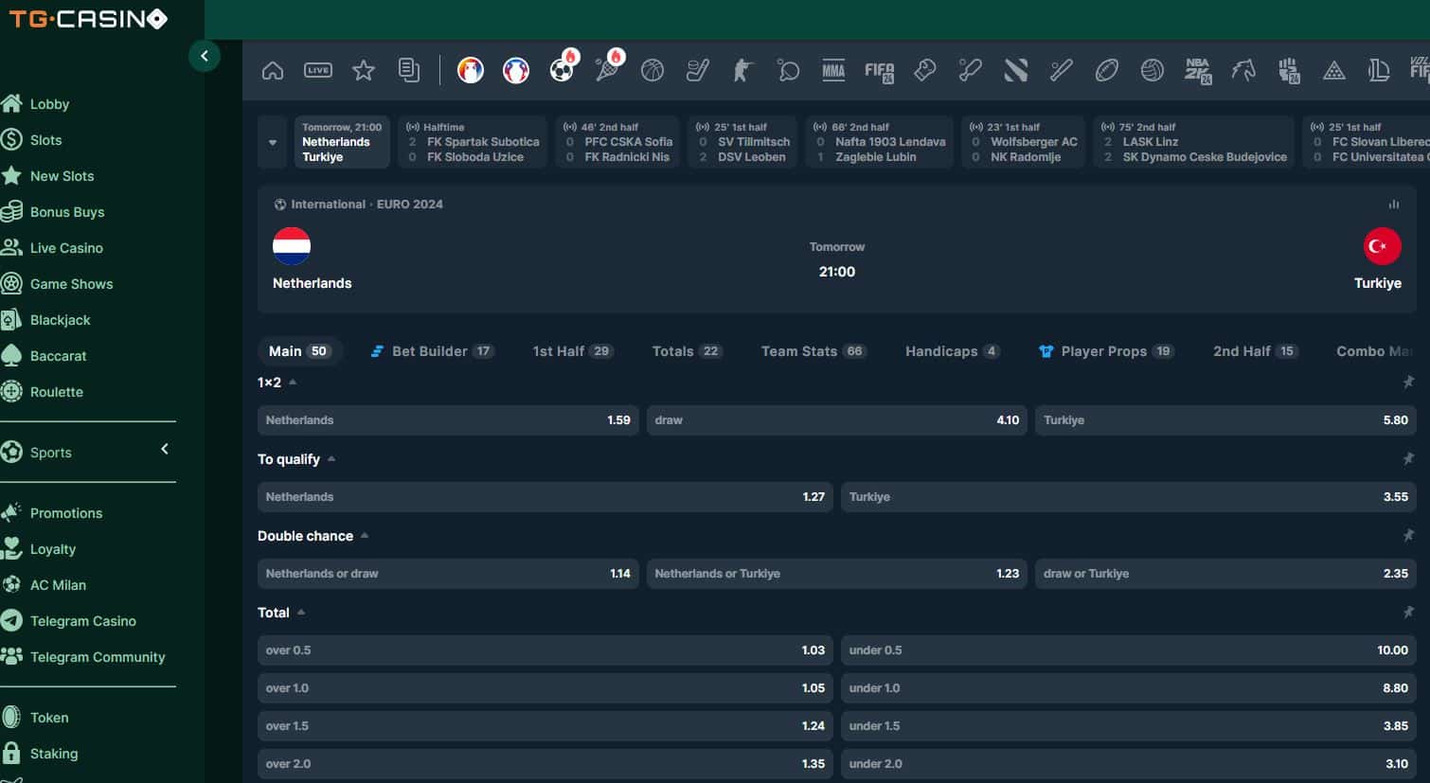Open the 1st Half tab

click(x=573, y=351)
